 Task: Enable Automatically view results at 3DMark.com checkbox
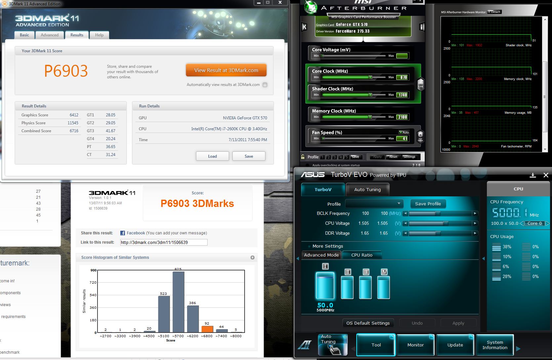(x=265, y=85)
